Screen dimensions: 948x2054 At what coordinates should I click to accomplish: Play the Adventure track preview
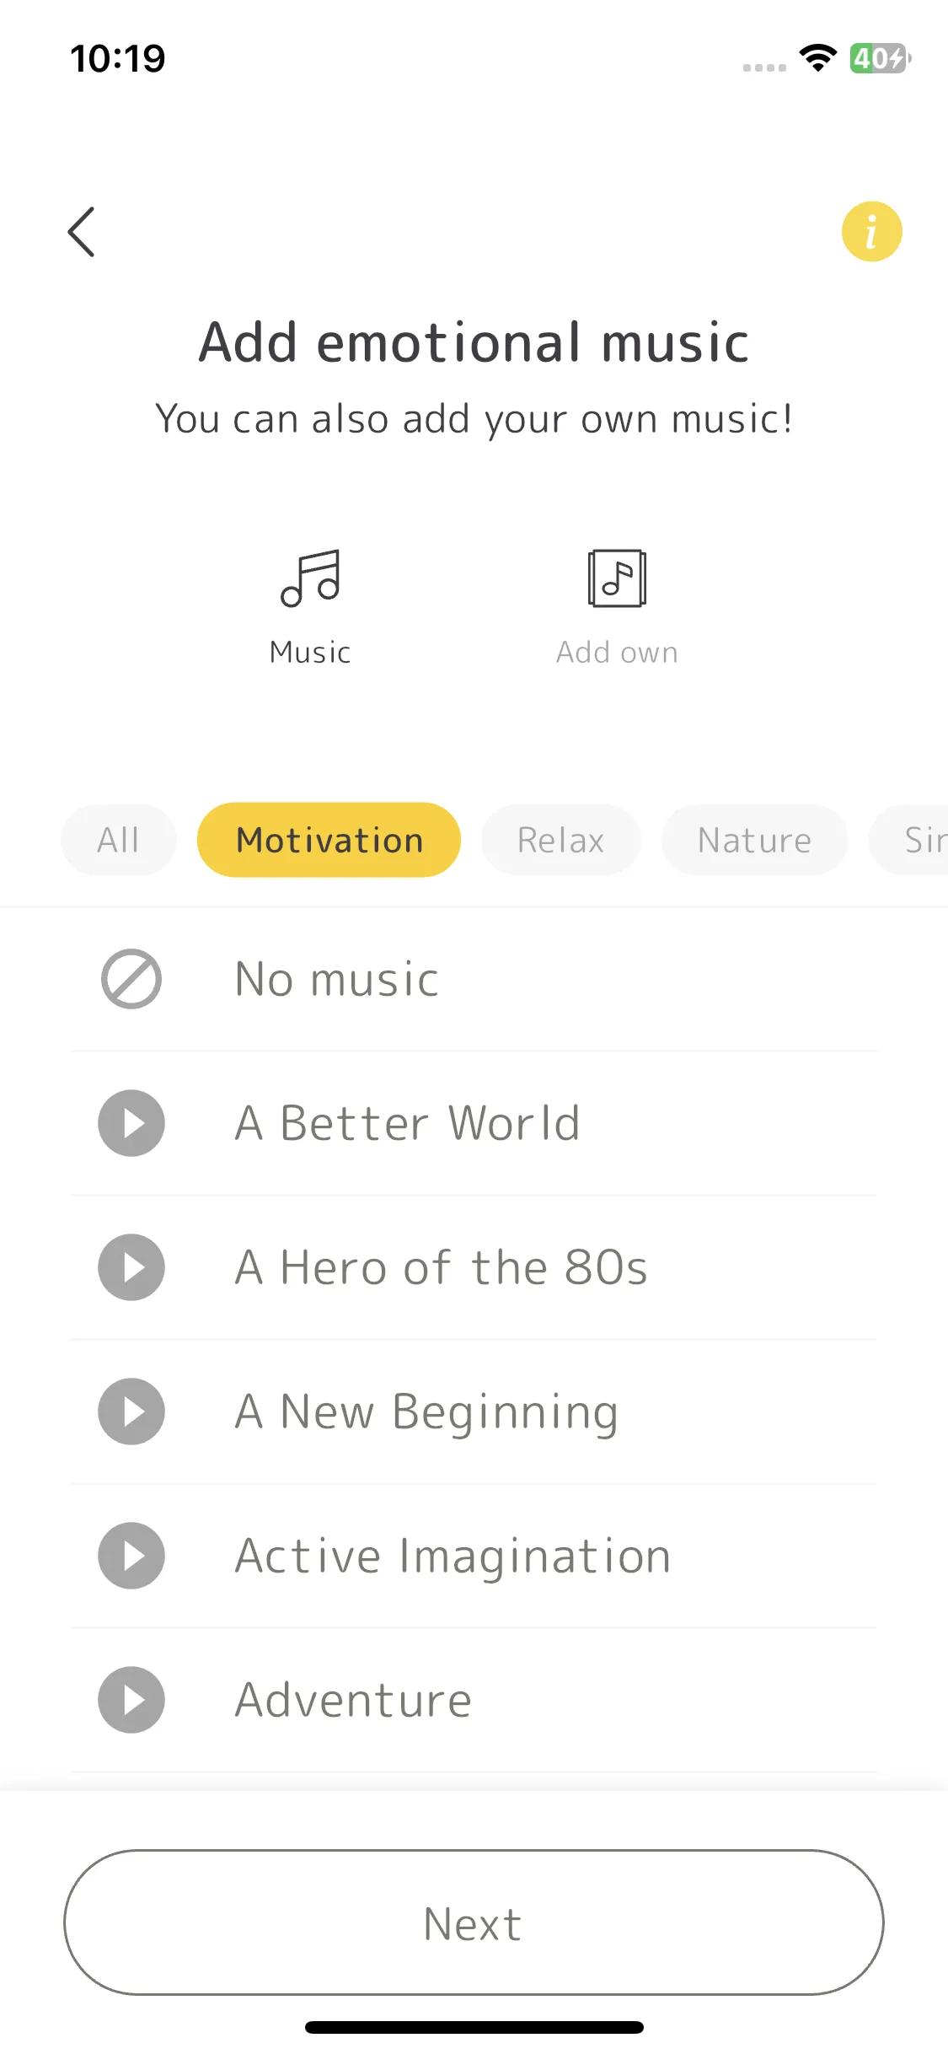click(131, 1700)
